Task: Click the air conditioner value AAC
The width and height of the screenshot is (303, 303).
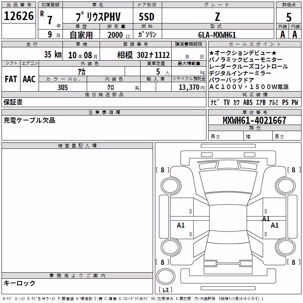Action: click(29, 79)
